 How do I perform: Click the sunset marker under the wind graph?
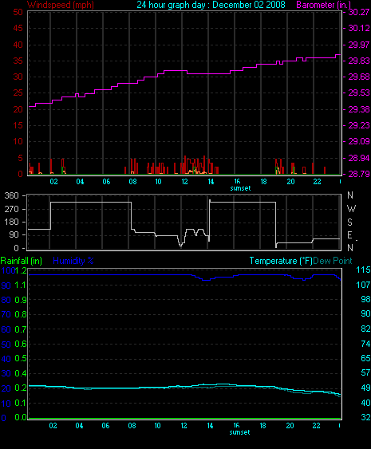click(x=240, y=188)
